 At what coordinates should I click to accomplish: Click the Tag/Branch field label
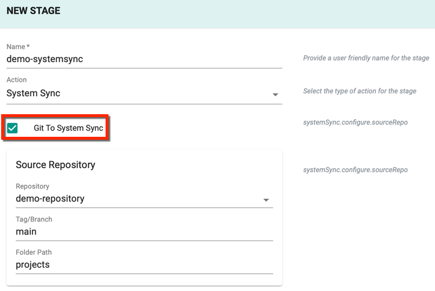(x=34, y=219)
